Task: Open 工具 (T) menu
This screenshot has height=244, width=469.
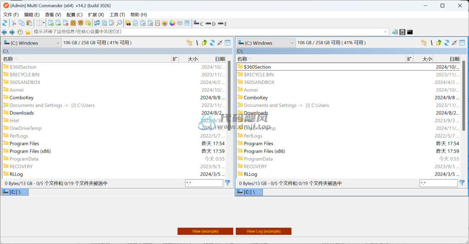Action: pyautogui.click(x=117, y=15)
